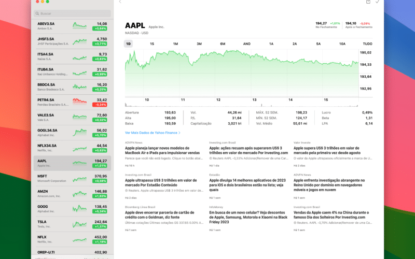Toggle the red -0,24% badge for PETR4.SA

click(100, 105)
